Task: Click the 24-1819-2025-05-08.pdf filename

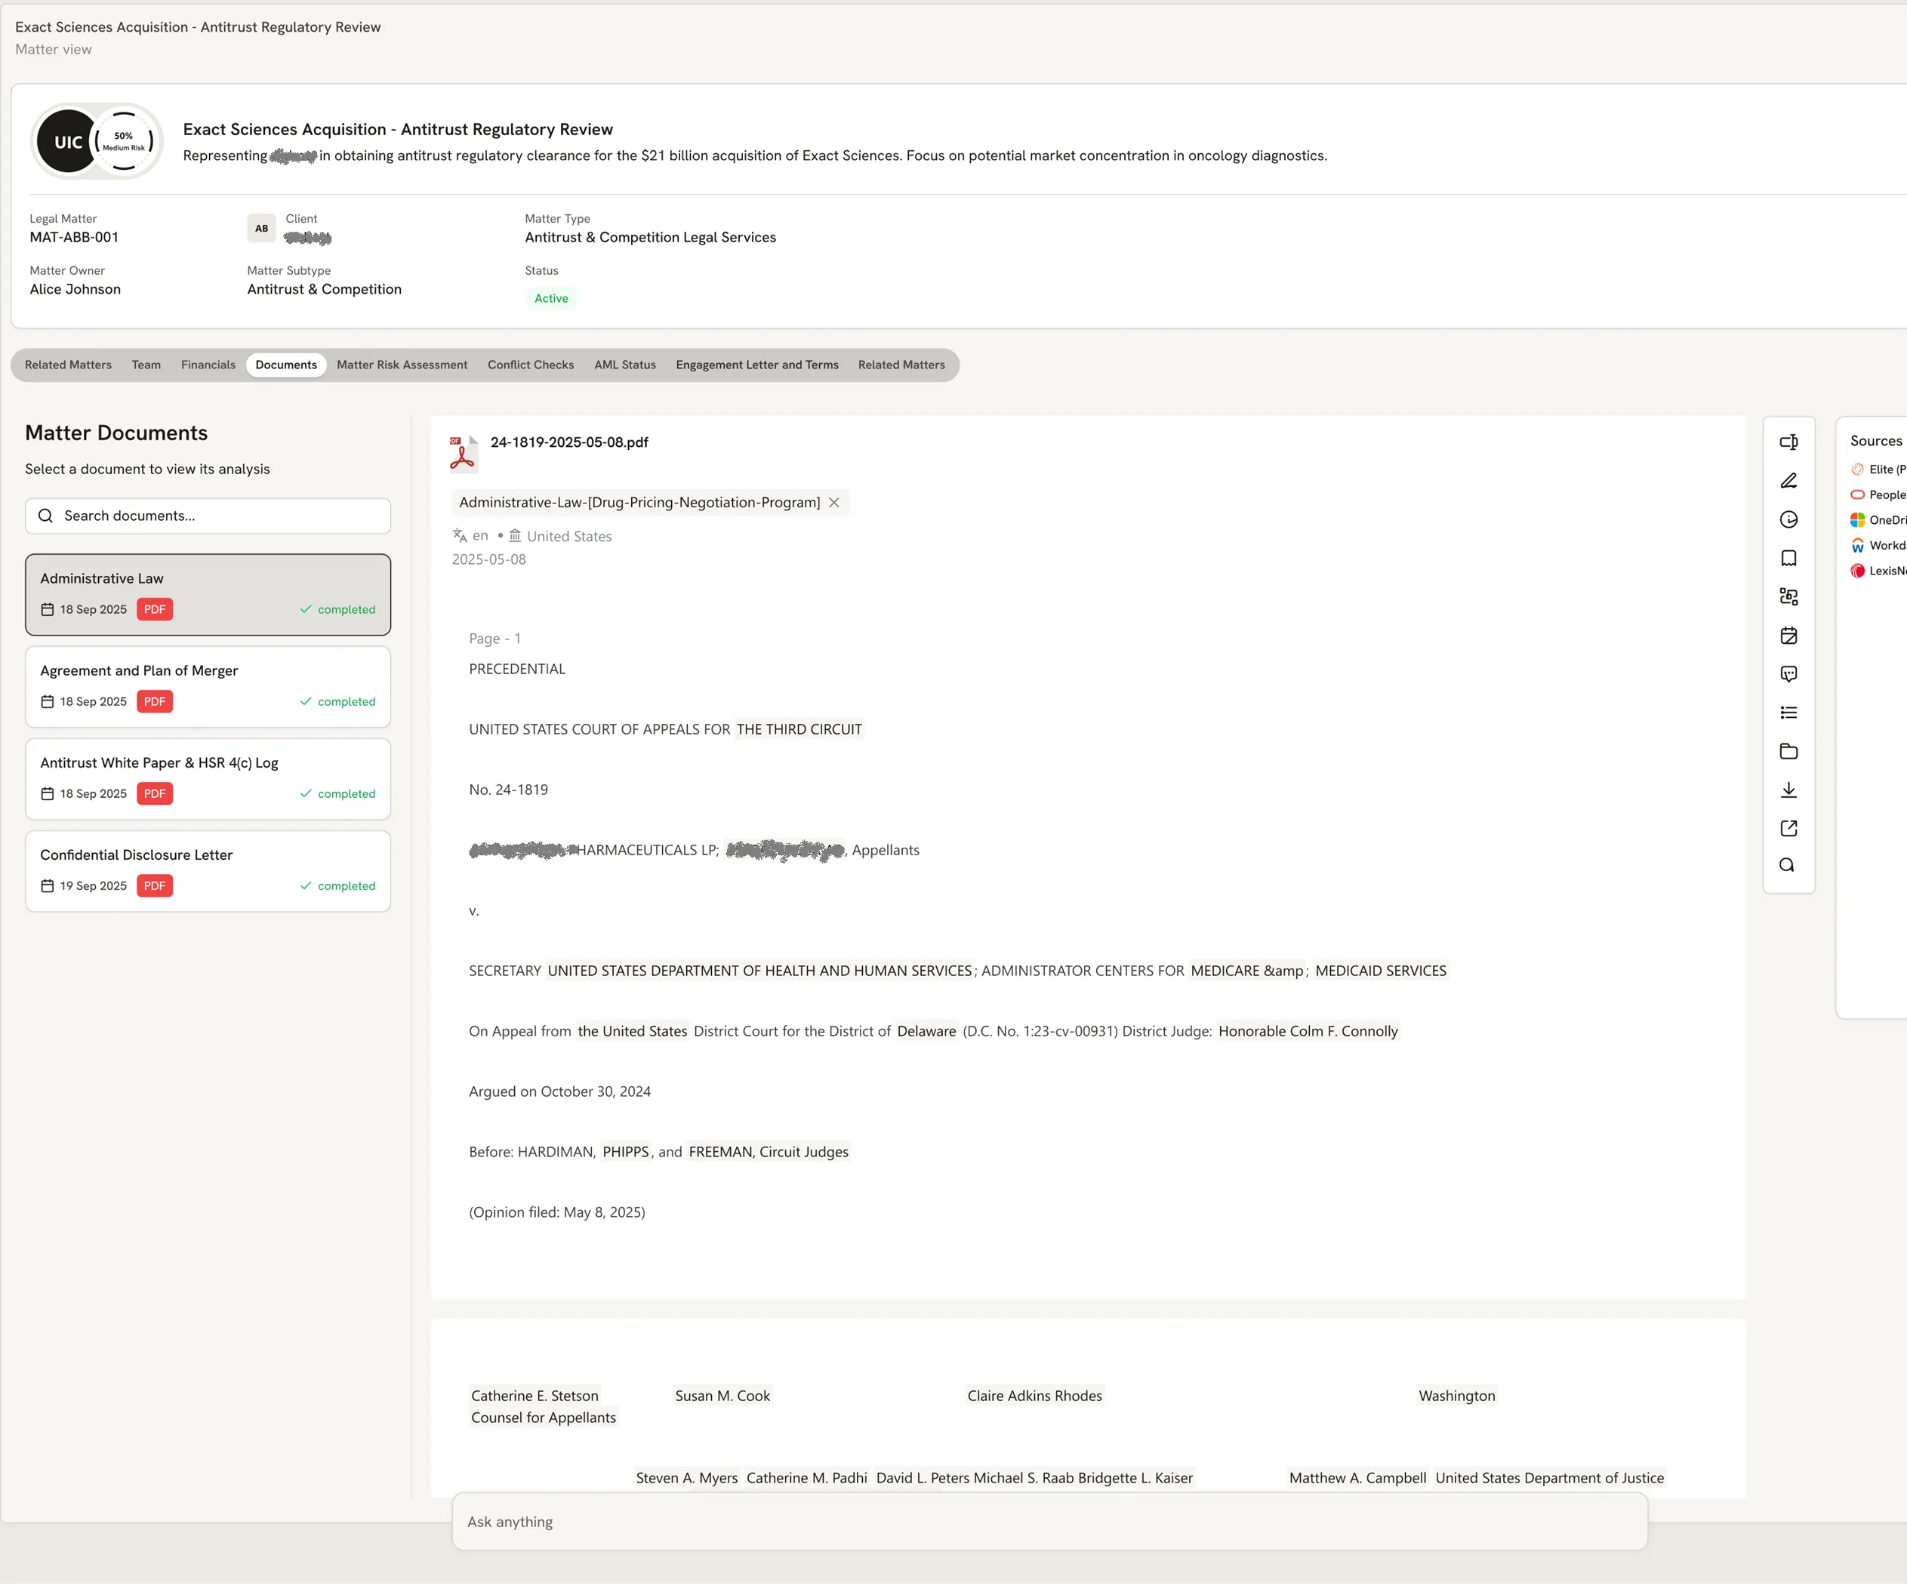Action: click(x=569, y=442)
